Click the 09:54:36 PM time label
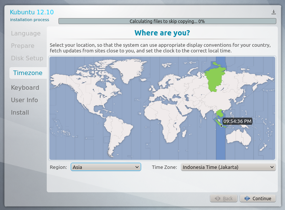Viewport: 285px width, 210px height. (237, 121)
